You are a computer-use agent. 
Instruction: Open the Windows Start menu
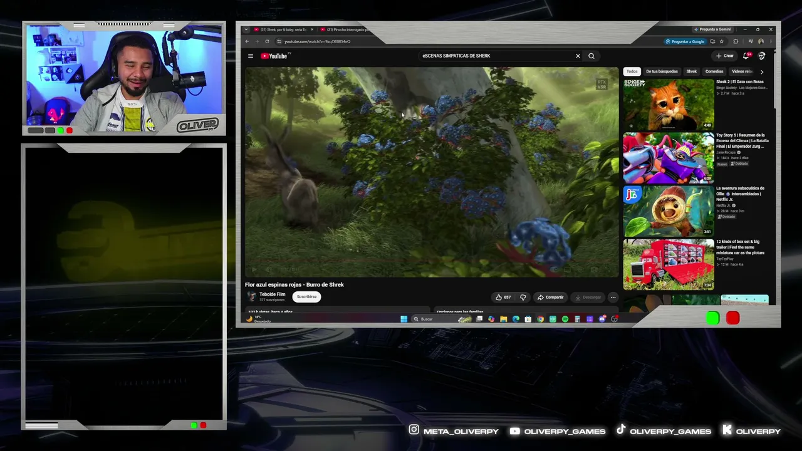pyautogui.click(x=404, y=319)
